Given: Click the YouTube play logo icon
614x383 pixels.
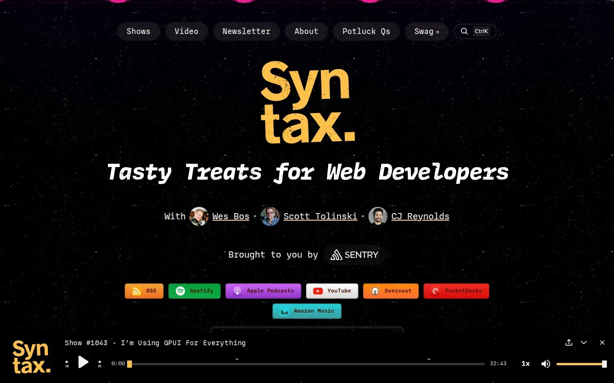Looking at the screenshot, I should tap(318, 291).
